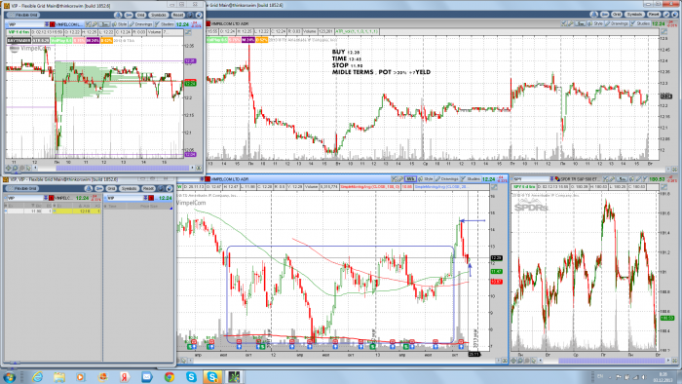Open Internet Explorer from taskbar
The height and width of the screenshot is (384, 682).
(37, 376)
